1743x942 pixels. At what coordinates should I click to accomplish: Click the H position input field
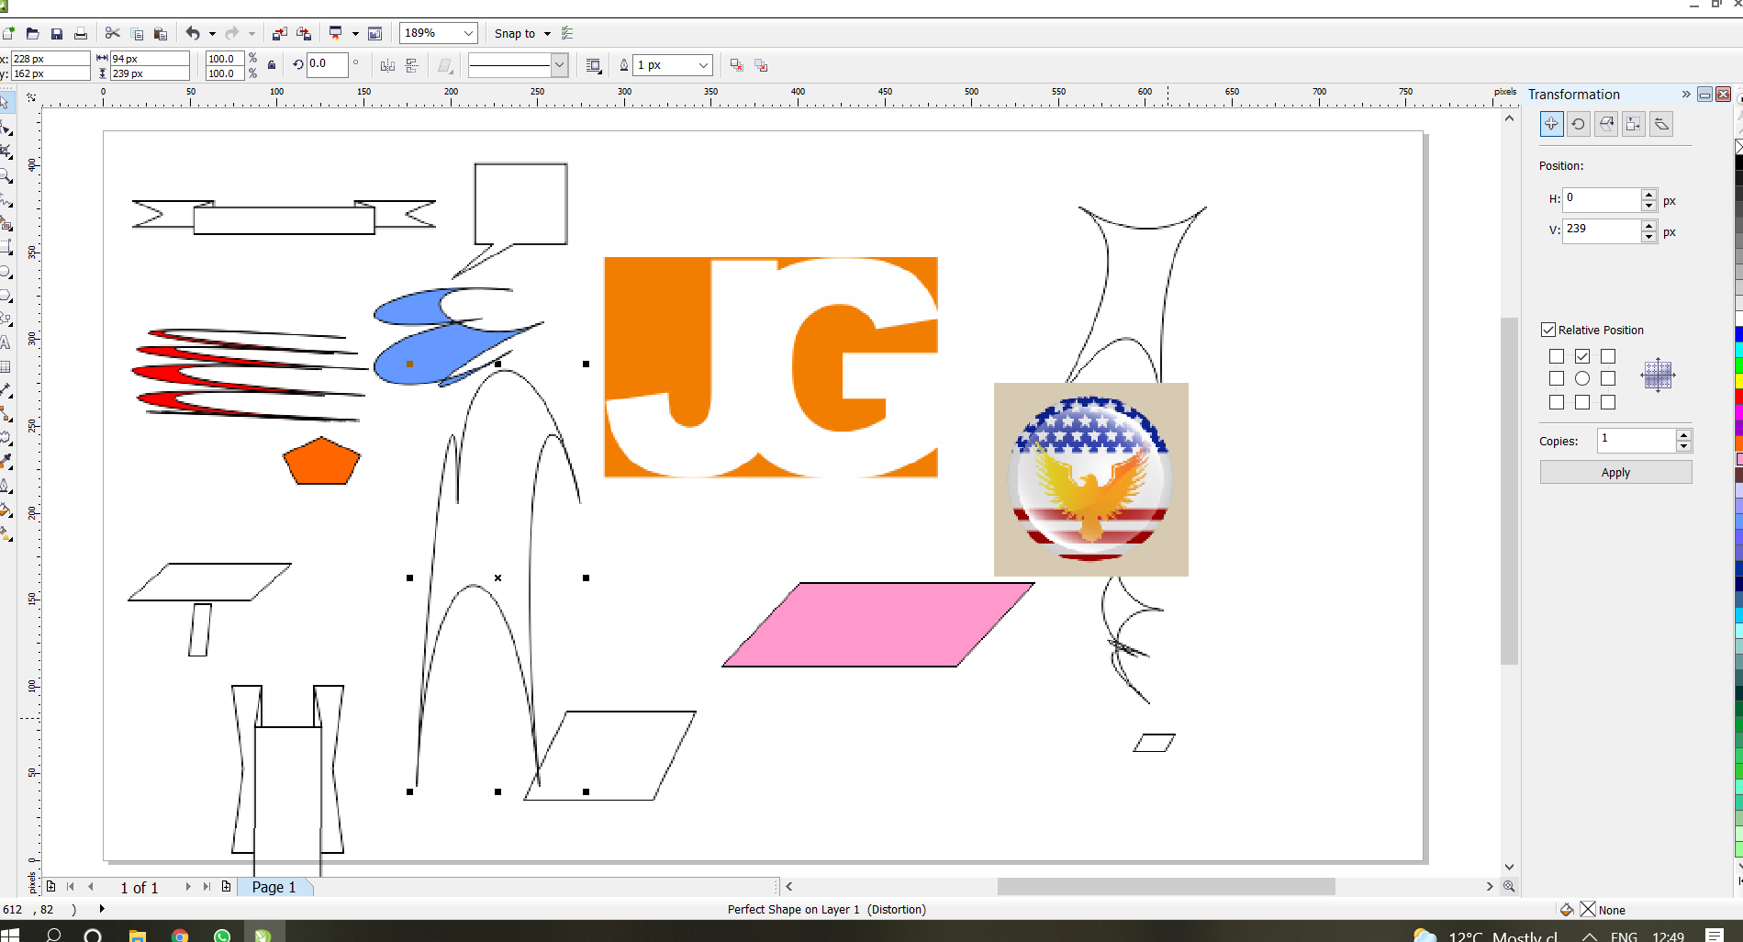1602,198
